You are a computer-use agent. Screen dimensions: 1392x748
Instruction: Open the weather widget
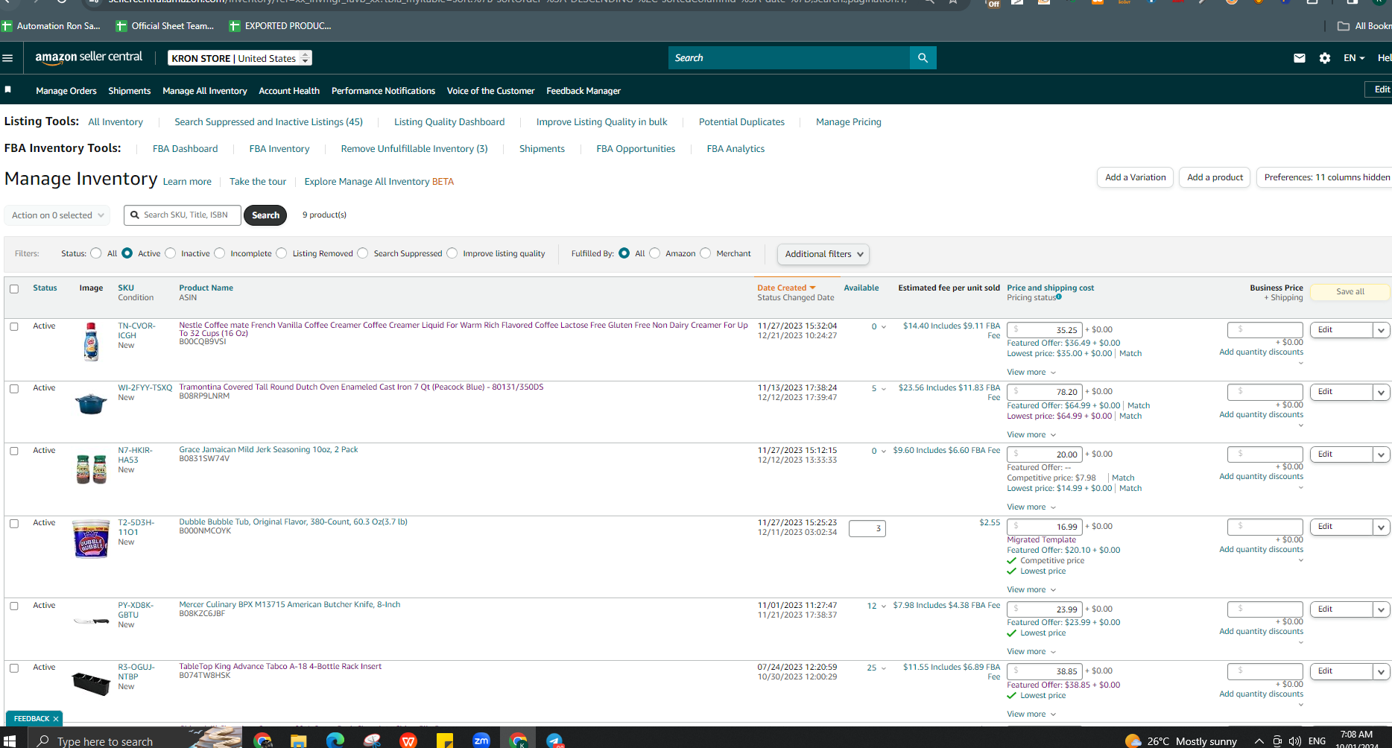click(1181, 741)
